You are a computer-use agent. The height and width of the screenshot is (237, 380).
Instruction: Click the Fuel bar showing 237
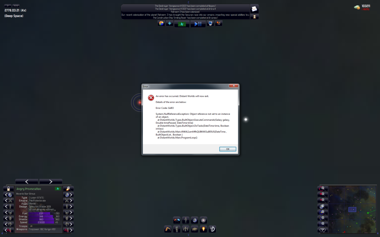tap(41, 214)
